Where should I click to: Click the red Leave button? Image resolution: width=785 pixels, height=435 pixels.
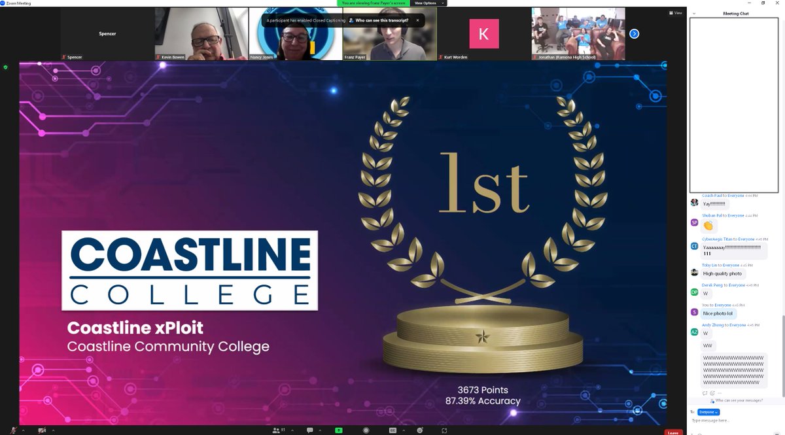point(672,432)
